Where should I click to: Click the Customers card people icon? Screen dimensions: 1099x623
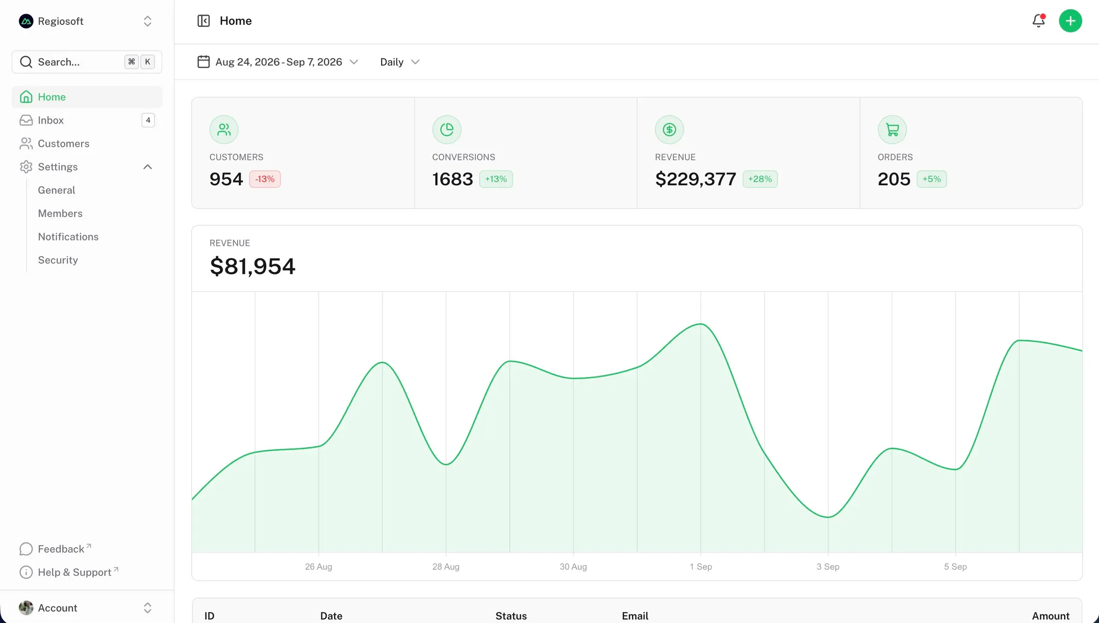(224, 129)
